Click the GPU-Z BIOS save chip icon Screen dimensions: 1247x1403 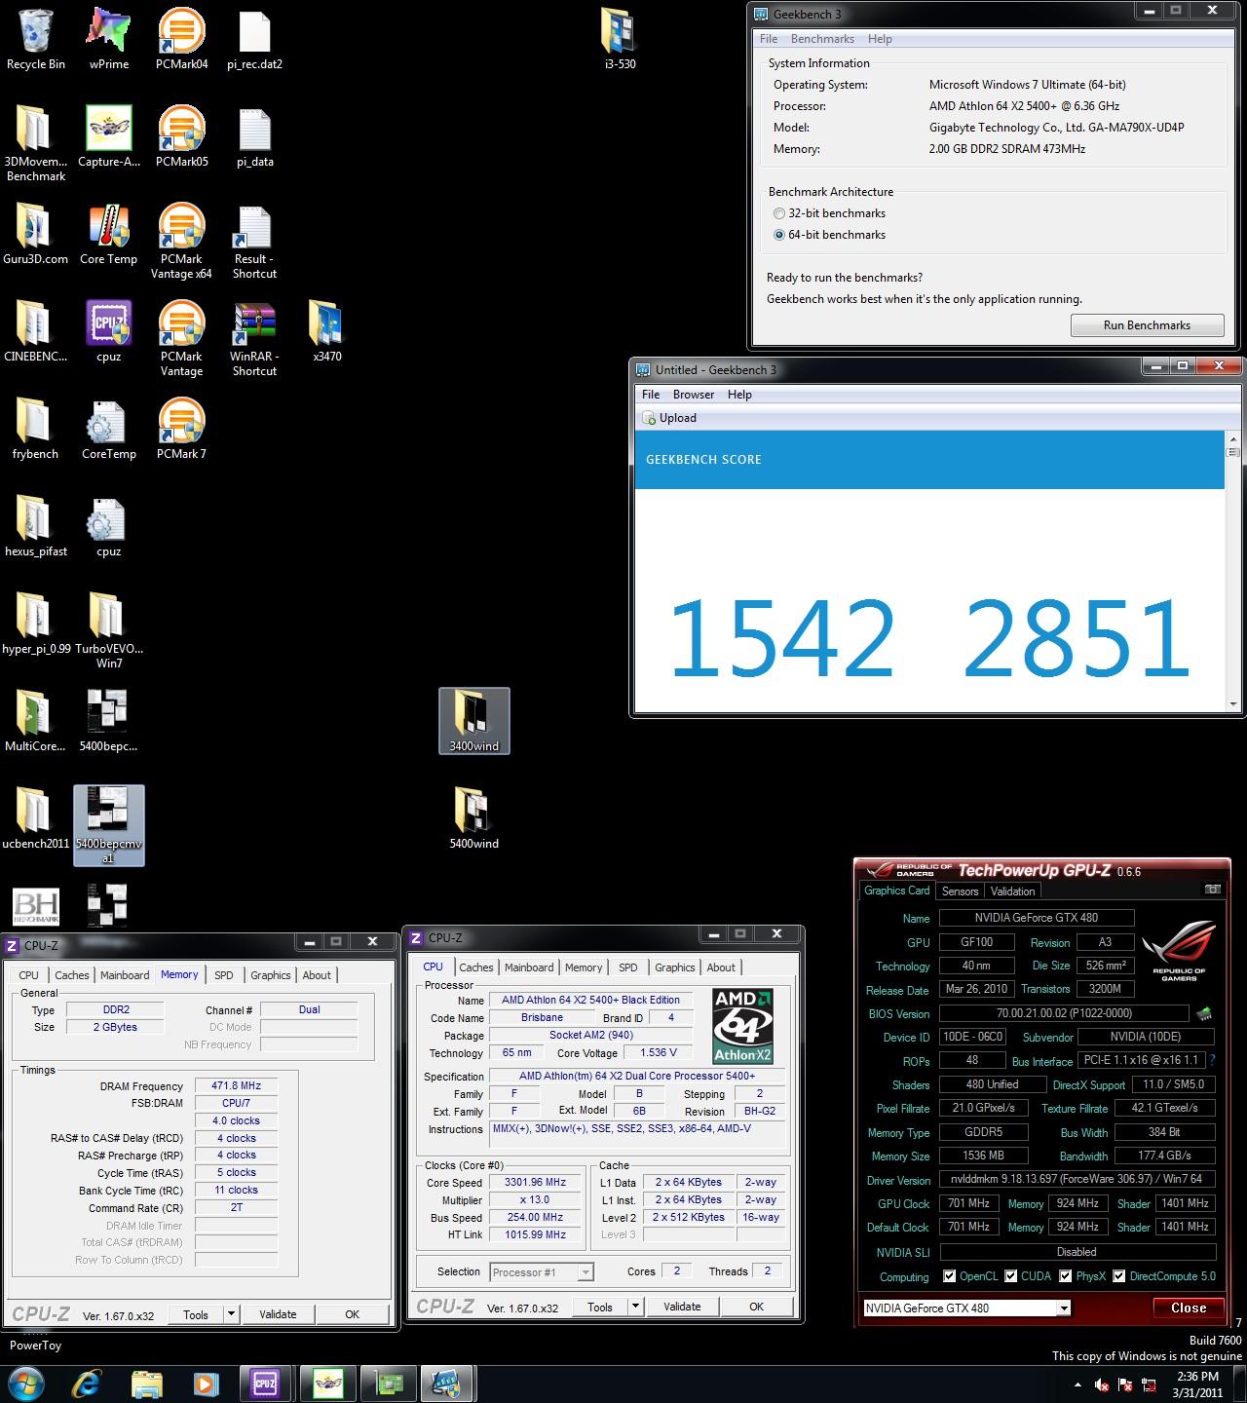1205,1014
